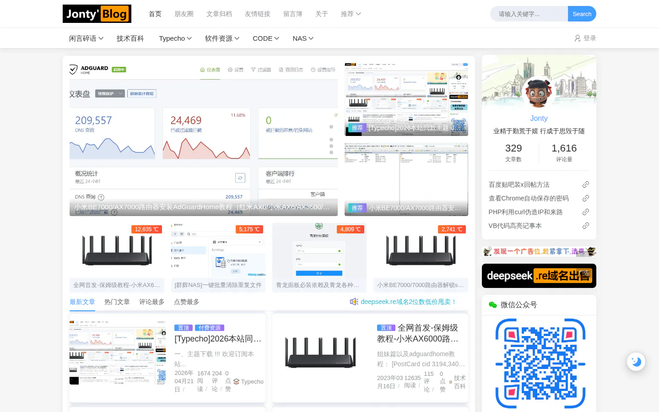Expand the Typecho menu
Screen dimensions: 659x412
(175, 38)
